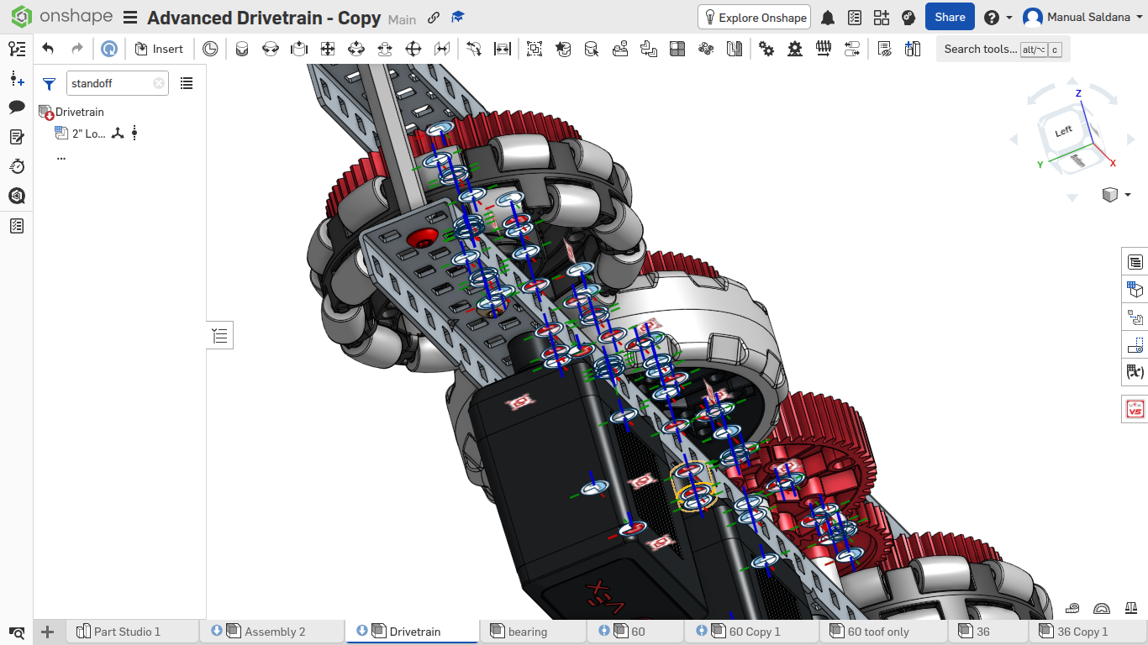Screen dimensions: 1148x645
Task: Click the learning center globe icon
Action: tap(908, 18)
